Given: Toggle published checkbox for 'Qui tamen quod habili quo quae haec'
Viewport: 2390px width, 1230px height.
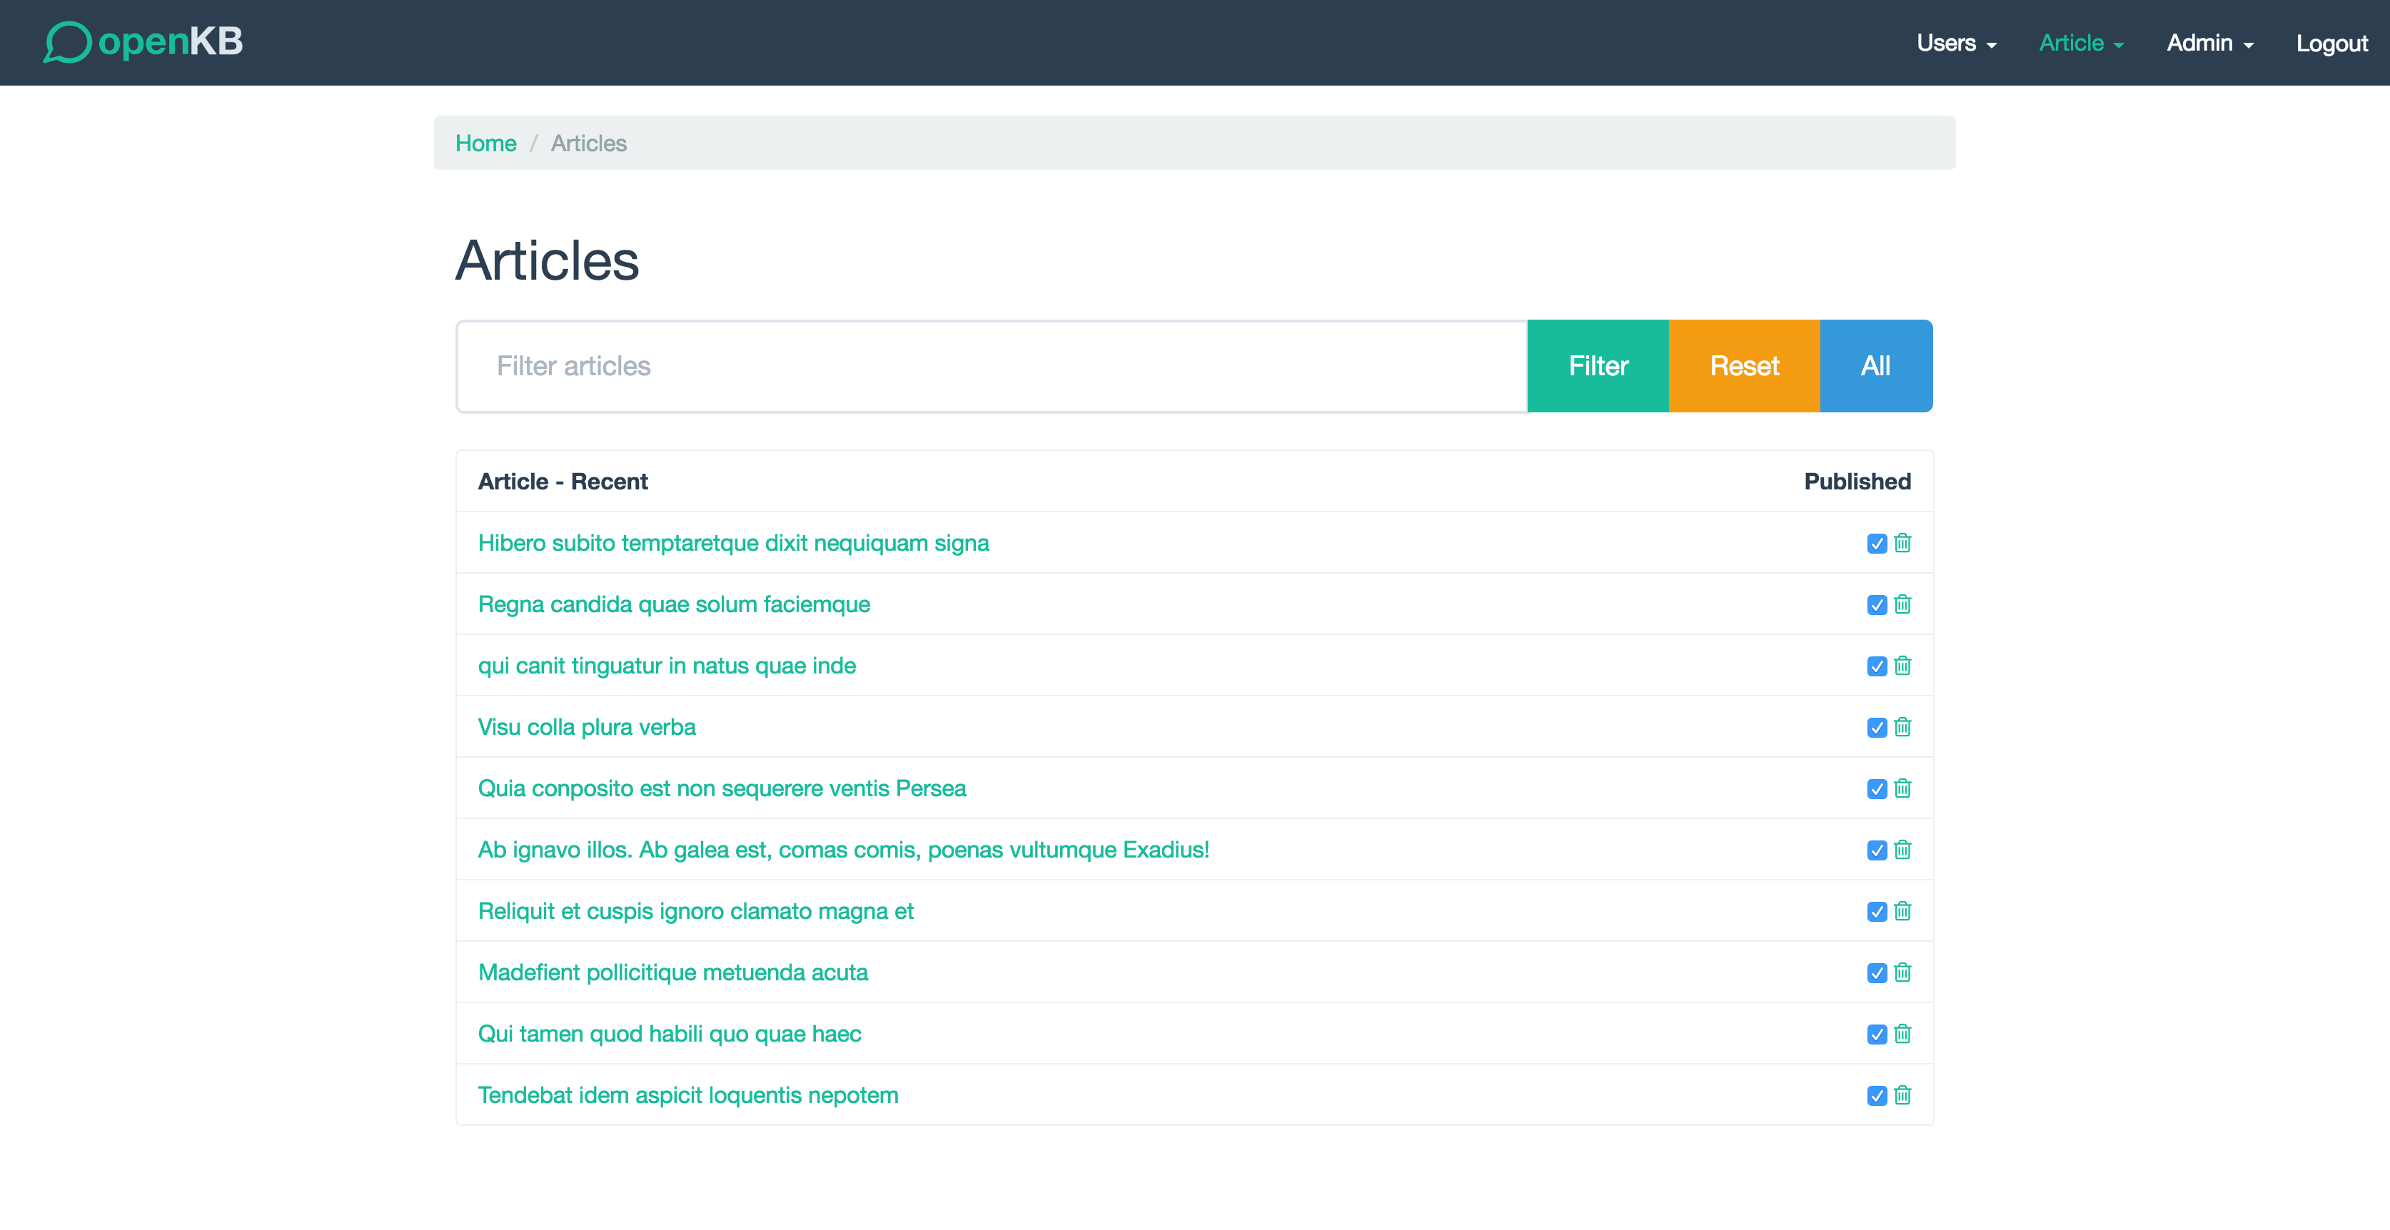Looking at the screenshot, I should [1875, 1034].
